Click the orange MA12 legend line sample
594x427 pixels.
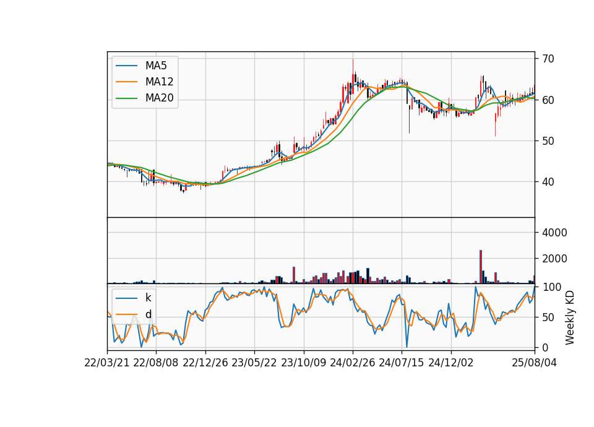point(126,82)
